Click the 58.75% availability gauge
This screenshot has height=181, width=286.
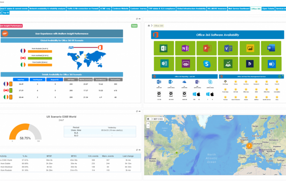tap(25, 132)
